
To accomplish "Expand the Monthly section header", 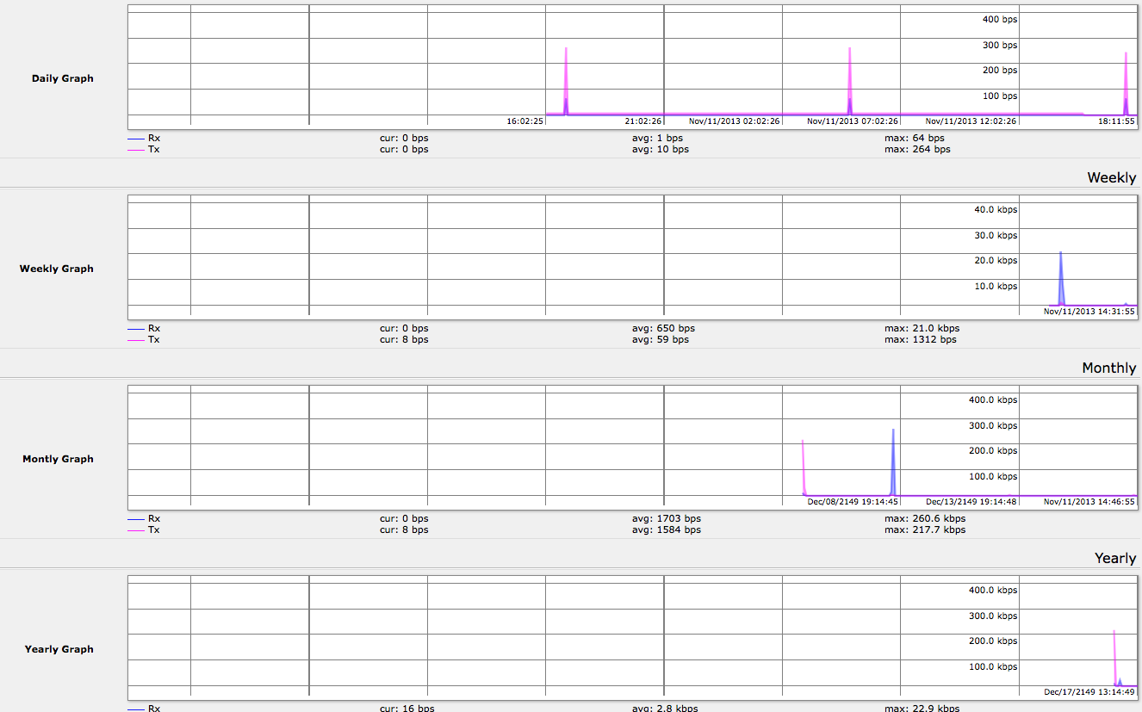I will click(1108, 368).
